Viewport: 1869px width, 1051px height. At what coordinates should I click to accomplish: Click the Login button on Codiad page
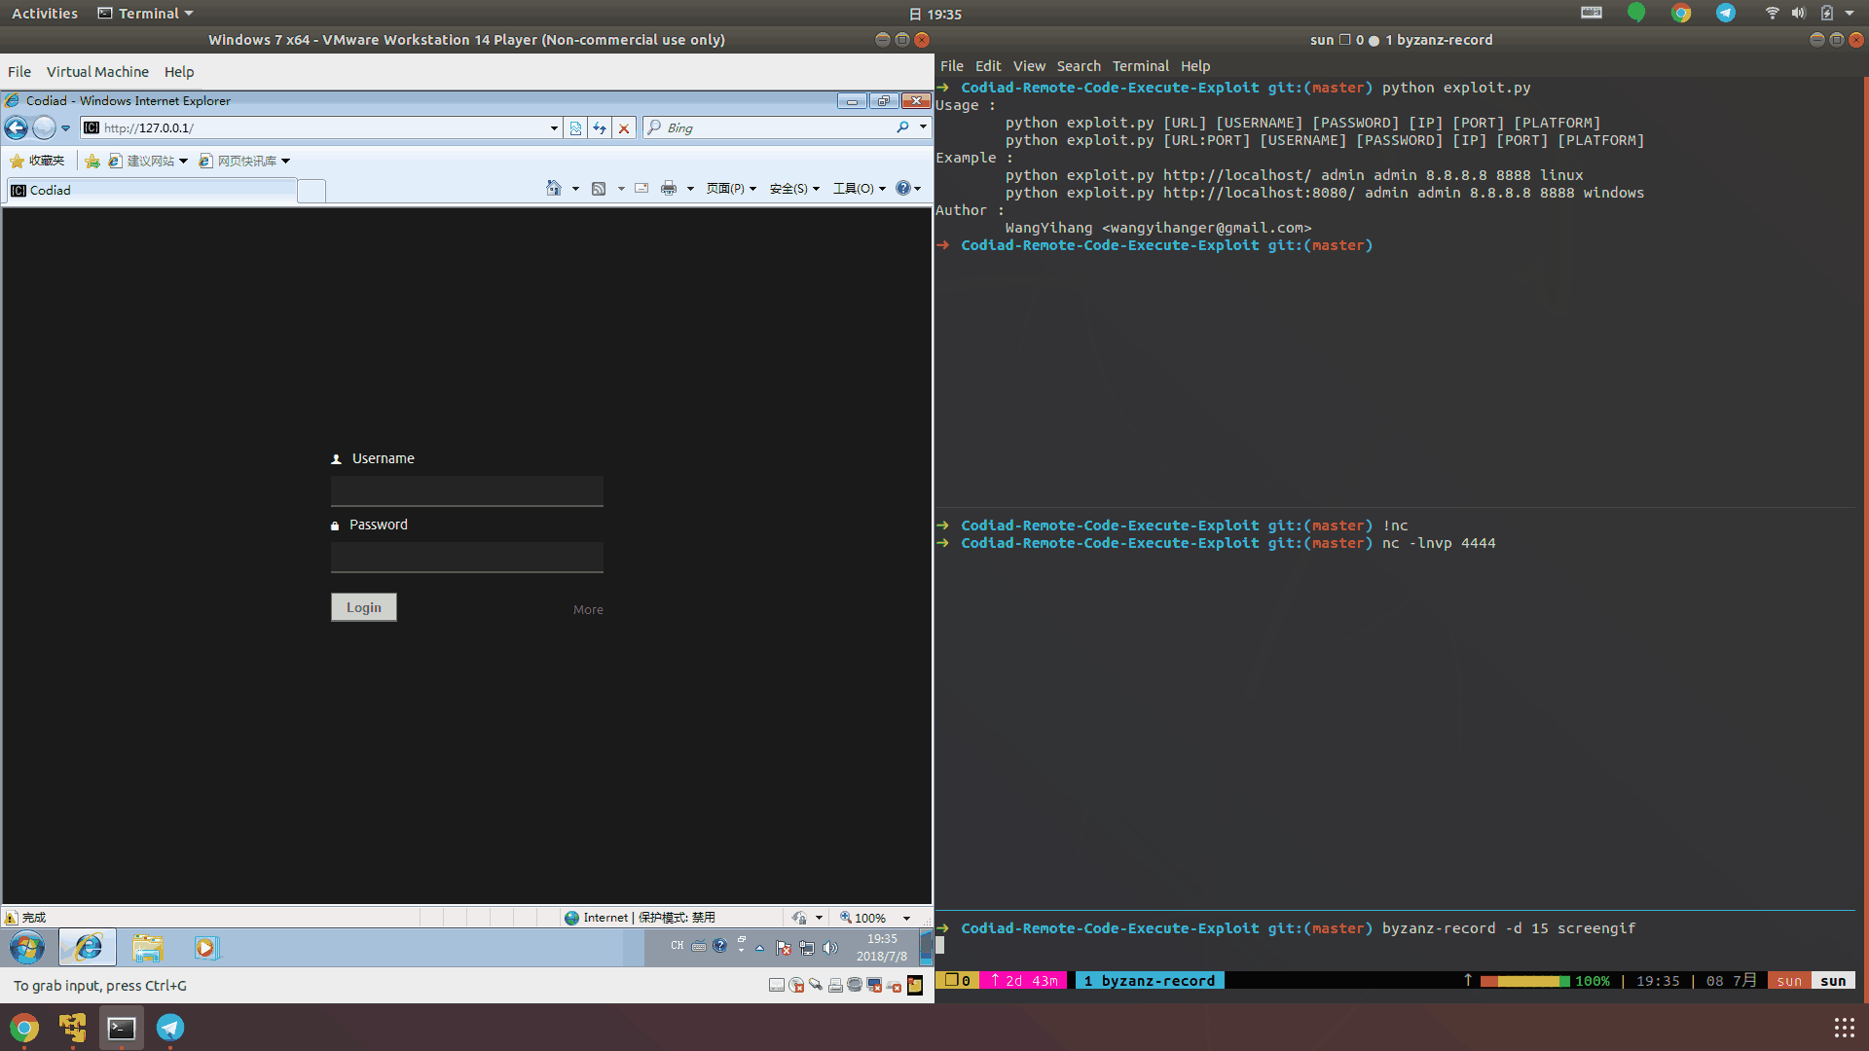[363, 607]
